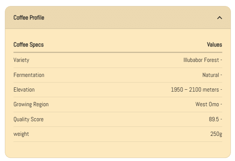This screenshot has width=235, height=161.
Task: Click the 250g weight value
Action: pos(216,134)
